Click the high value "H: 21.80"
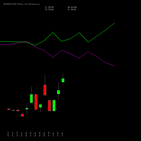Viewport: 141px width, 141px height. point(72,7)
